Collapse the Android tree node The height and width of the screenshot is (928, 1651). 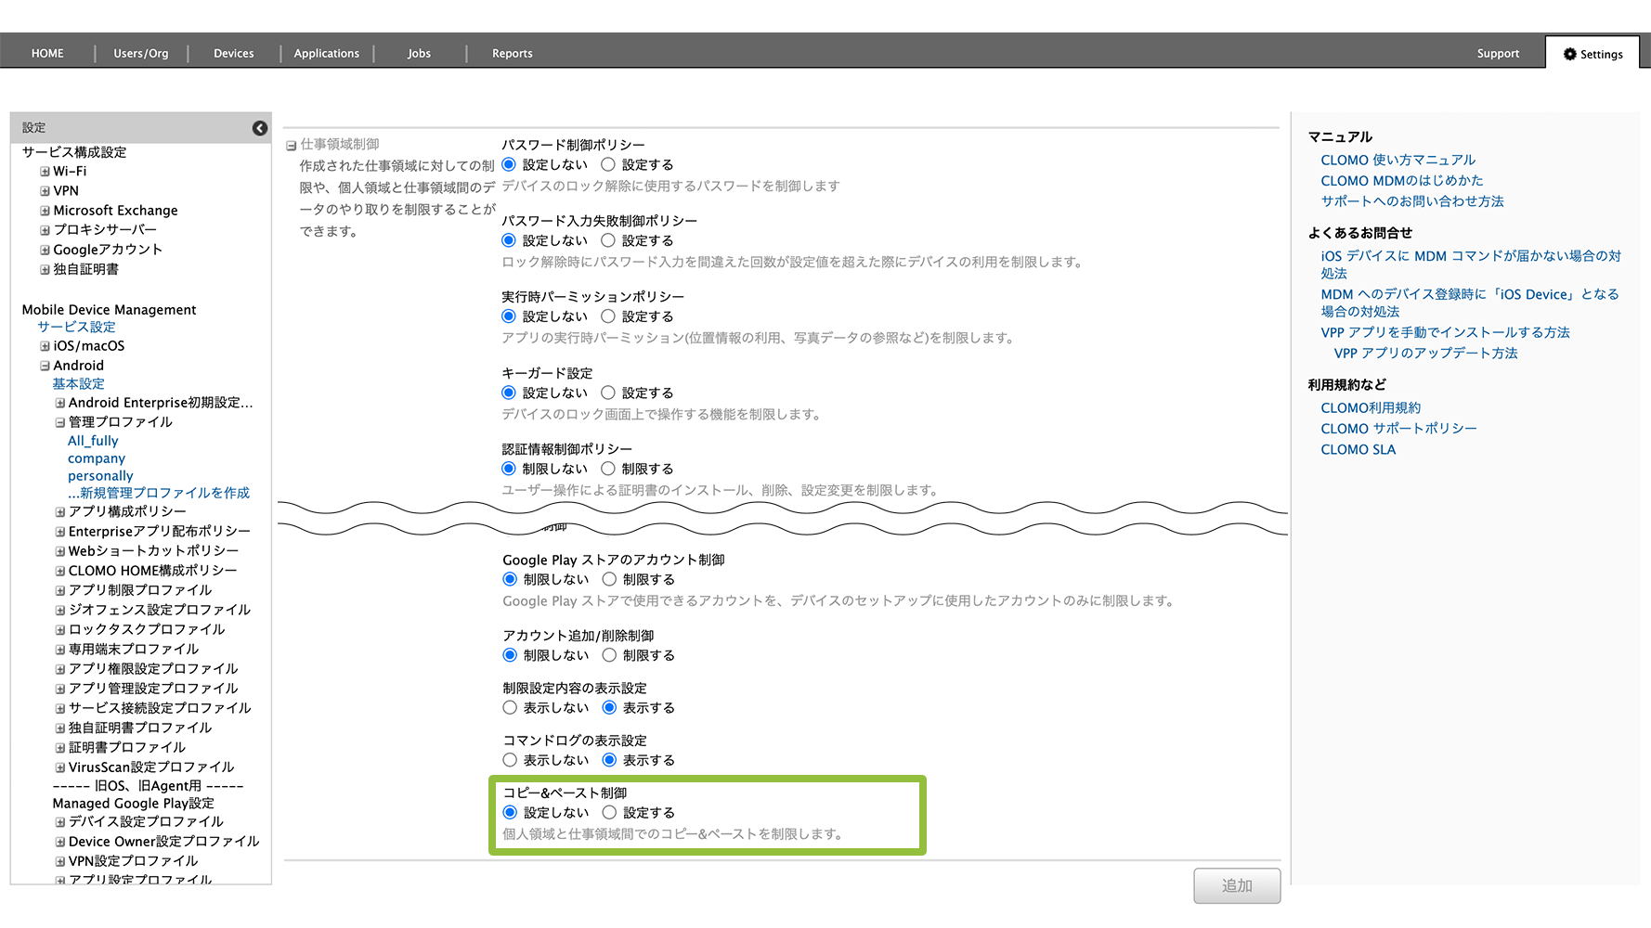pos(45,366)
